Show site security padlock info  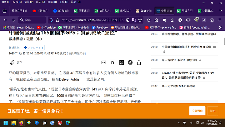click(57, 20)
